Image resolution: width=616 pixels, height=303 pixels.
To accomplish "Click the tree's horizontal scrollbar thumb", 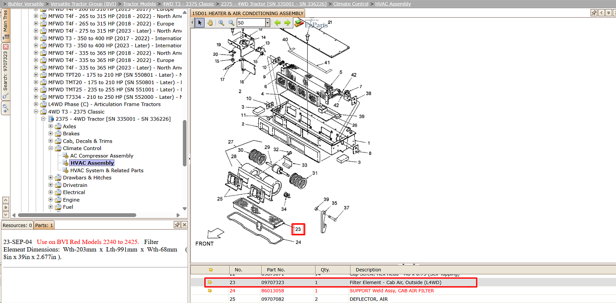I will pyautogui.click(x=77, y=215).
